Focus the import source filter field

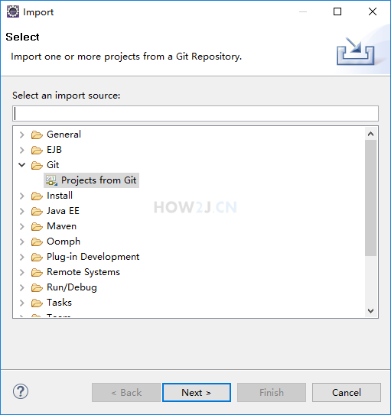pyautogui.click(x=195, y=114)
